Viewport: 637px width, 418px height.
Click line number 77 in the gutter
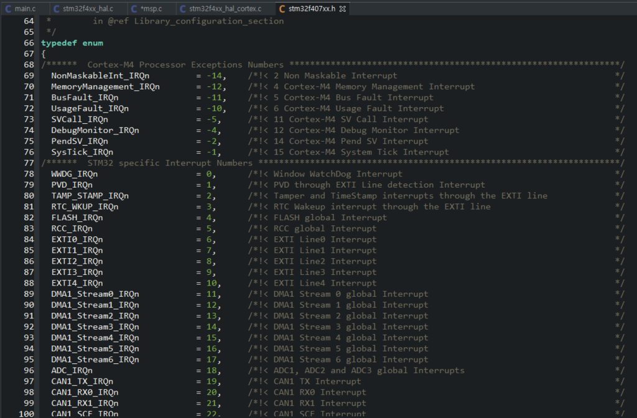[29, 162]
